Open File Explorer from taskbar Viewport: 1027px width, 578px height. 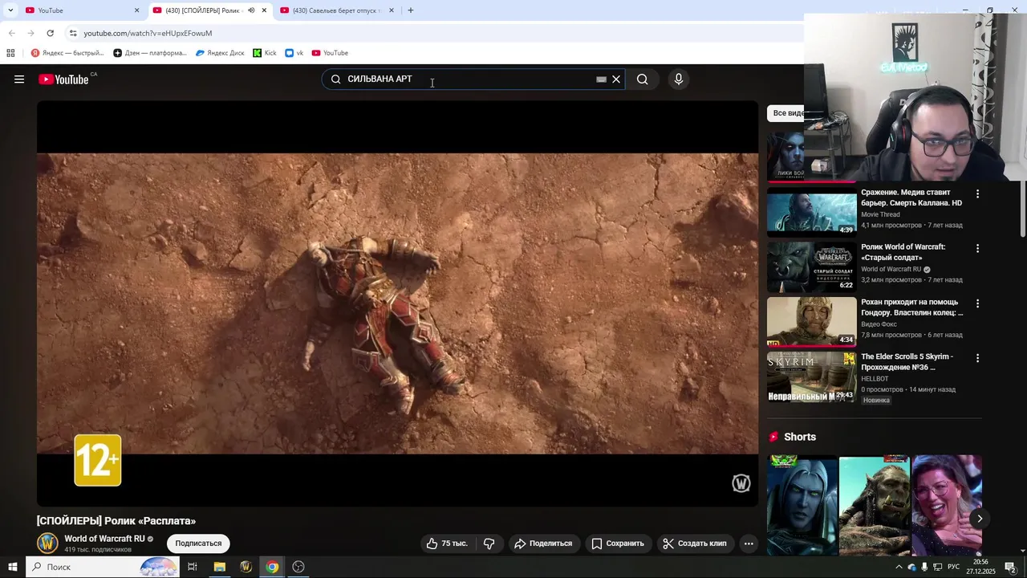(x=219, y=567)
